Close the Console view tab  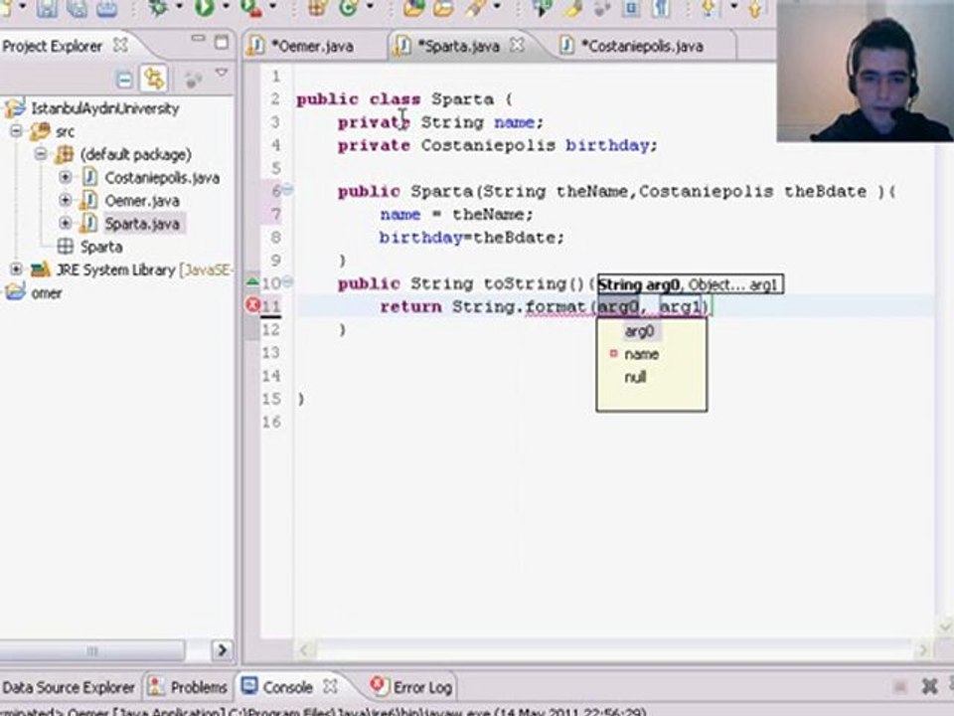(x=329, y=686)
